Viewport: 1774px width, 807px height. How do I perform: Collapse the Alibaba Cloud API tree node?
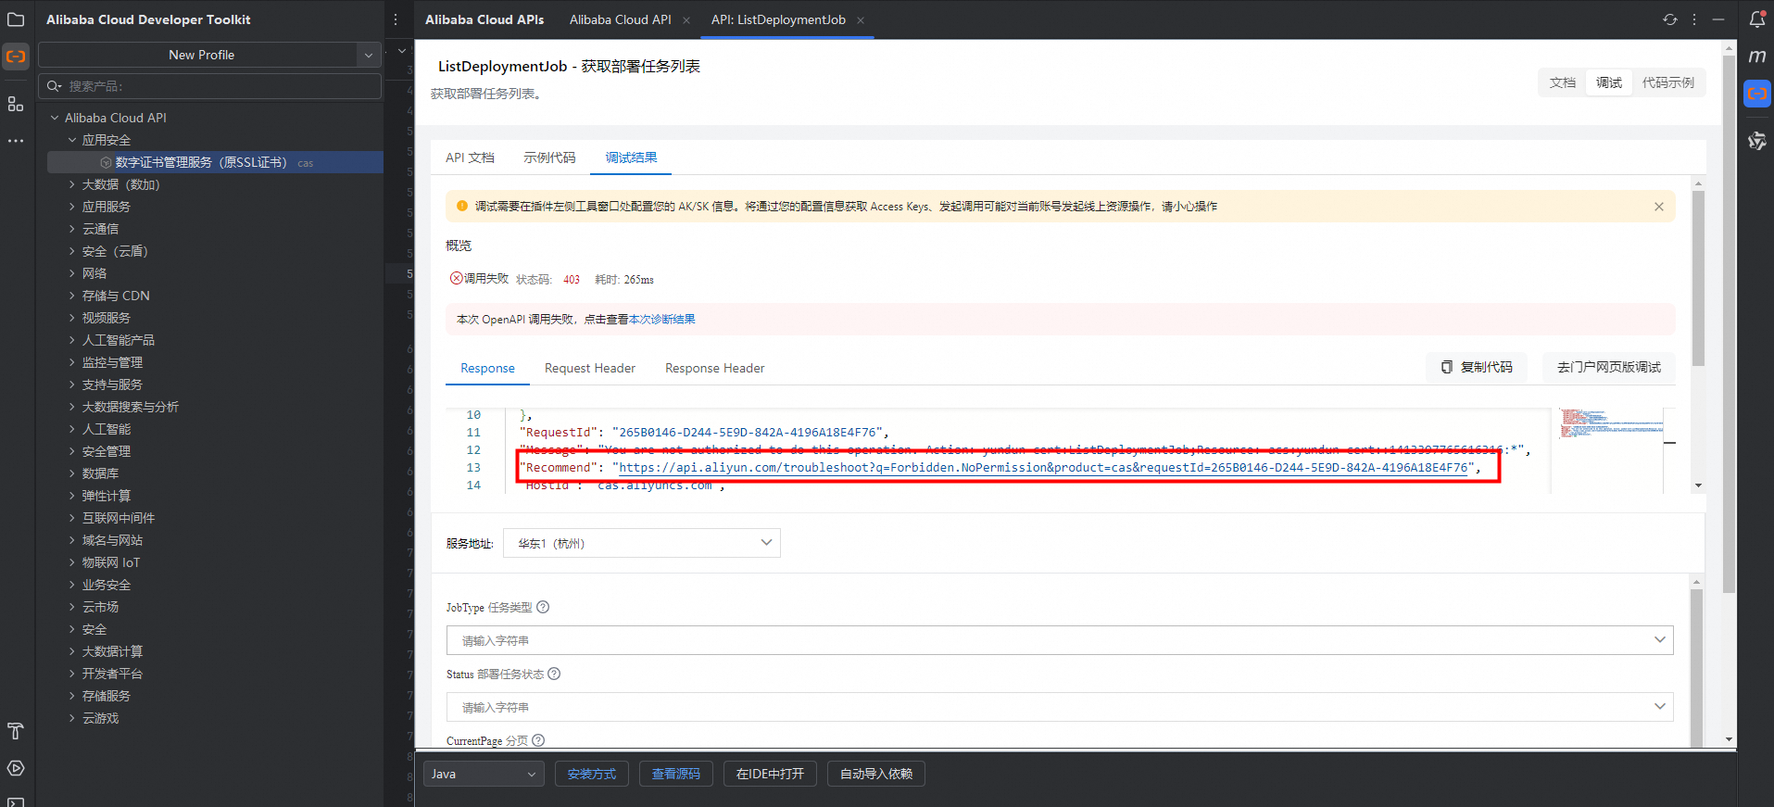tap(55, 118)
